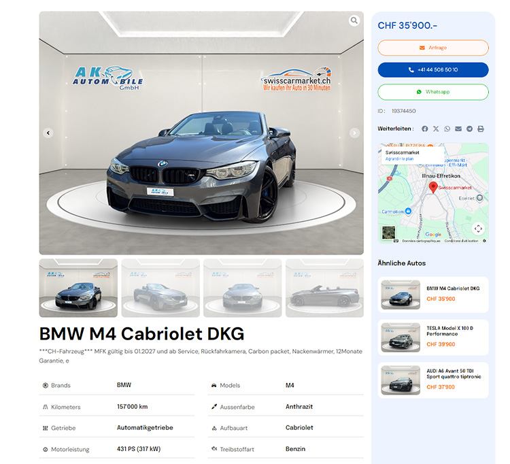
Task: Share the listing via WhatsApp icon
Action: 447,129
